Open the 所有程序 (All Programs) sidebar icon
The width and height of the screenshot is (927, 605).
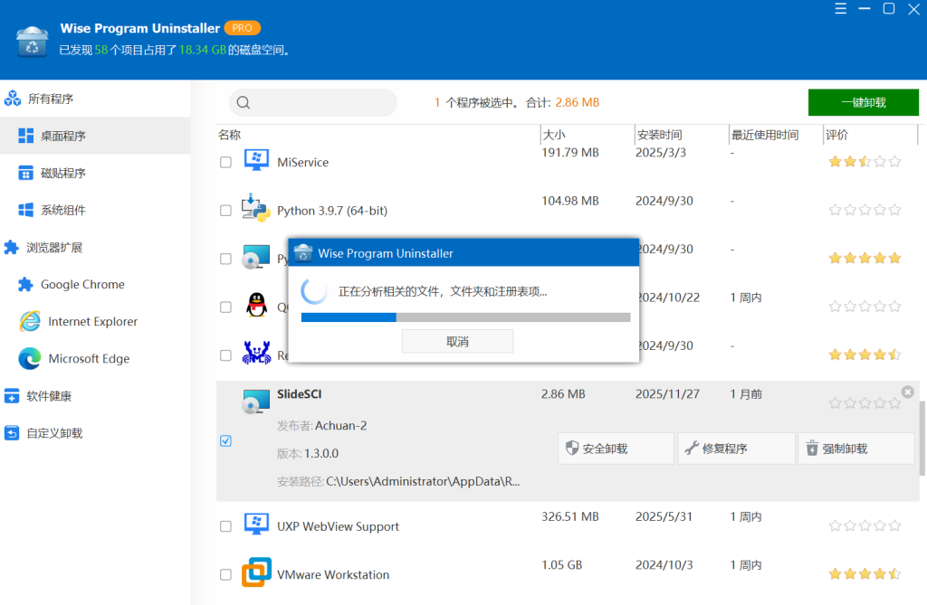(13, 97)
